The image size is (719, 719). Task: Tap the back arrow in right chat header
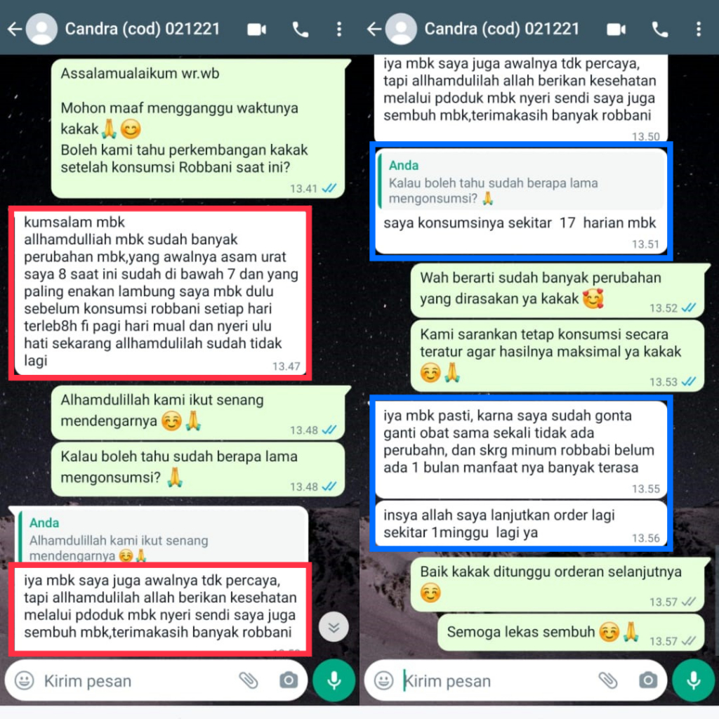pos(374,29)
